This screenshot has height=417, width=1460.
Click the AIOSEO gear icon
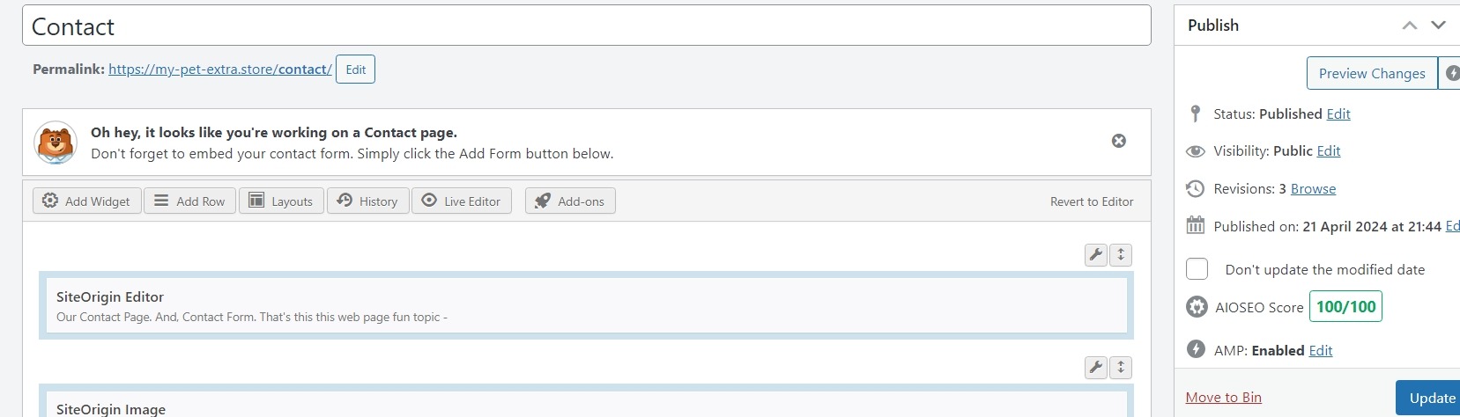tap(1197, 307)
